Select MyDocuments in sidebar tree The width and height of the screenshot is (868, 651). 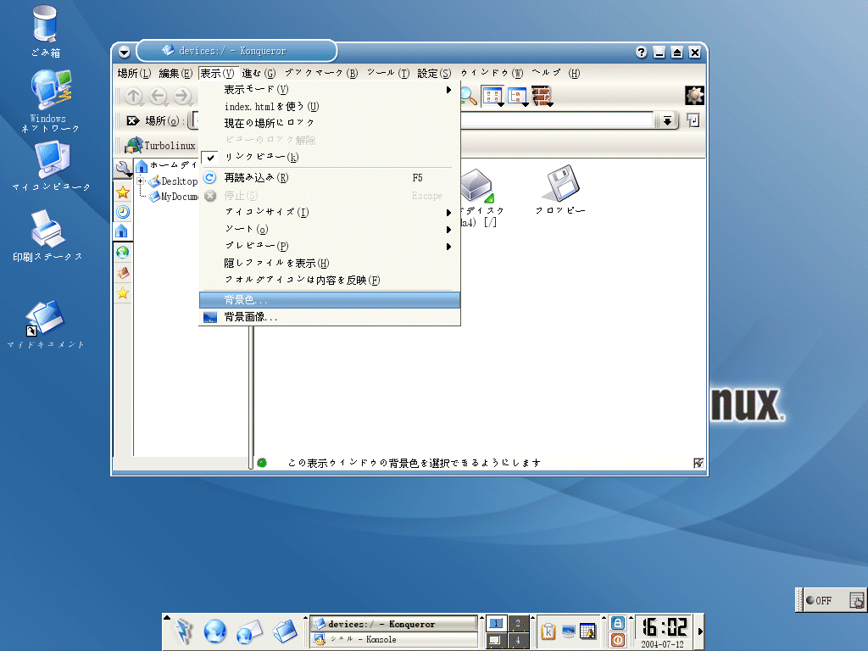(x=173, y=197)
